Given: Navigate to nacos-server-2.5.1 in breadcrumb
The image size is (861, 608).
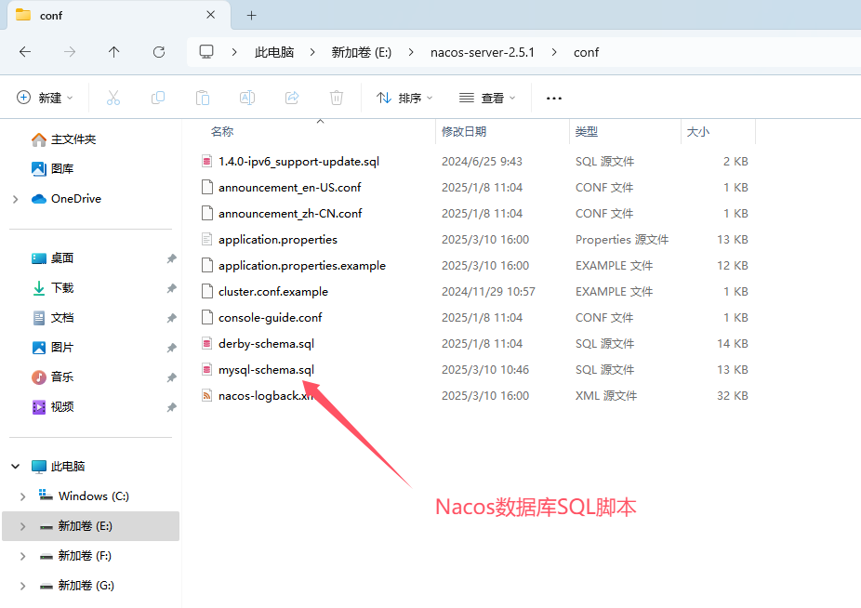Looking at the screenshot, I should [x=483, y=52].
